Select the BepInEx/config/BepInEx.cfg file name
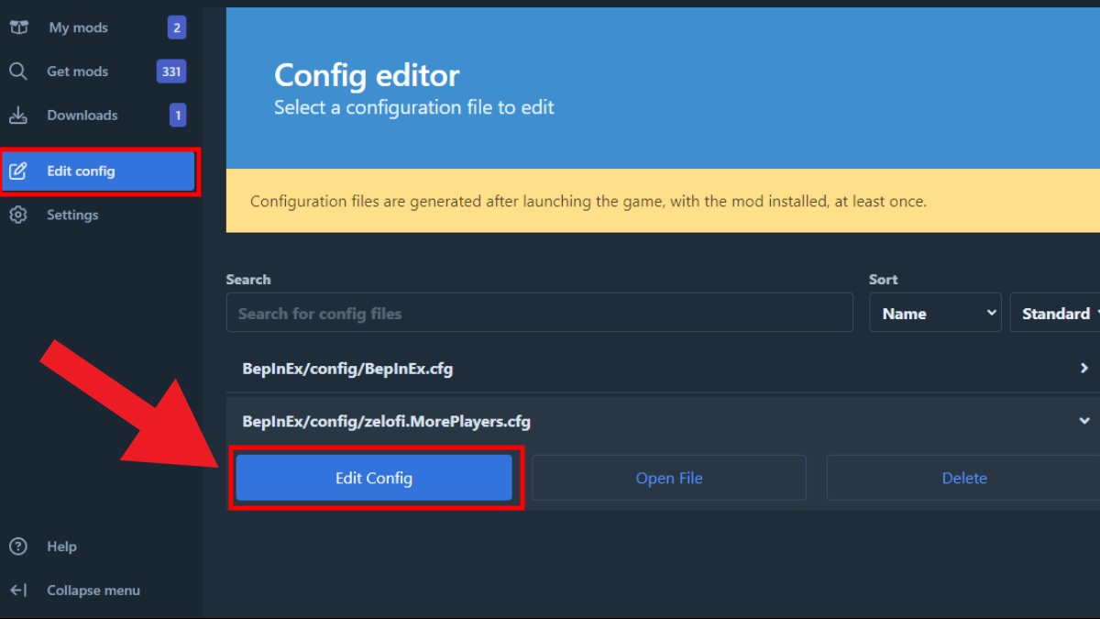The height and width of the screenshot is (619, 1100). (347, 369)
